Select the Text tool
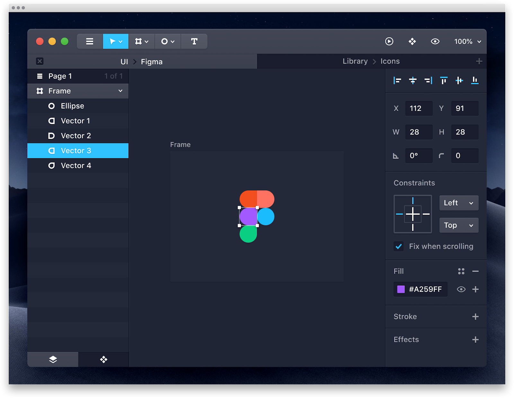 coord(194,41)
